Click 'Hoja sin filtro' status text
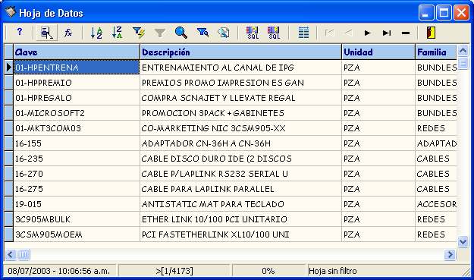The image size is (474, 280). (332, 271)
